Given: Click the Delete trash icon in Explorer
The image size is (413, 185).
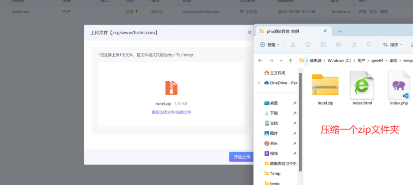Looking at the screenshot, I should coord(369,45).
